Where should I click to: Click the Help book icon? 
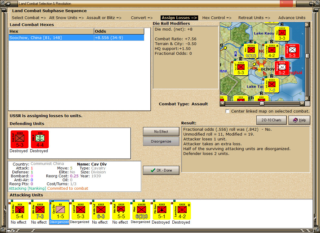(x=295, y=120)
